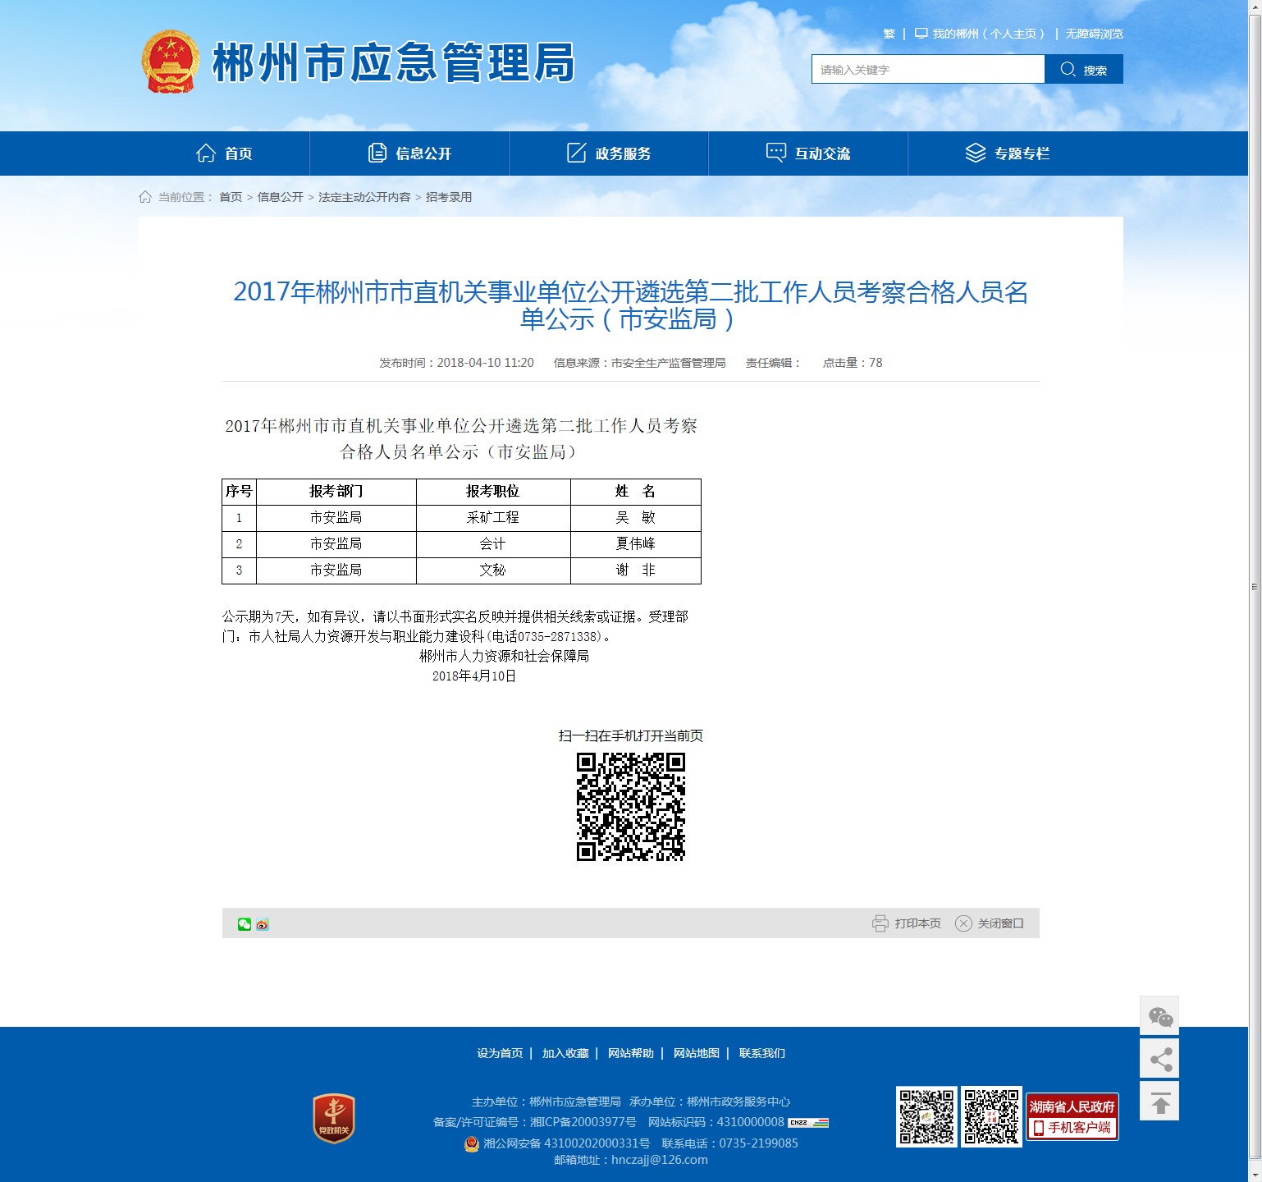
Task: Click the breadcrumb home icon
Action: point(145,197)
